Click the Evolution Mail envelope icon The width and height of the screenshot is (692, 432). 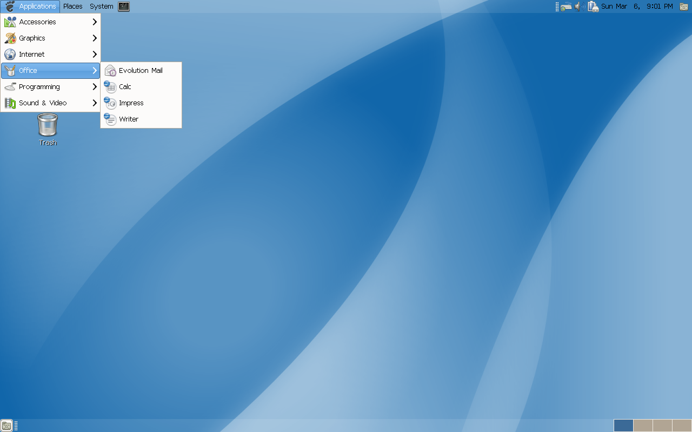(110, 71)
